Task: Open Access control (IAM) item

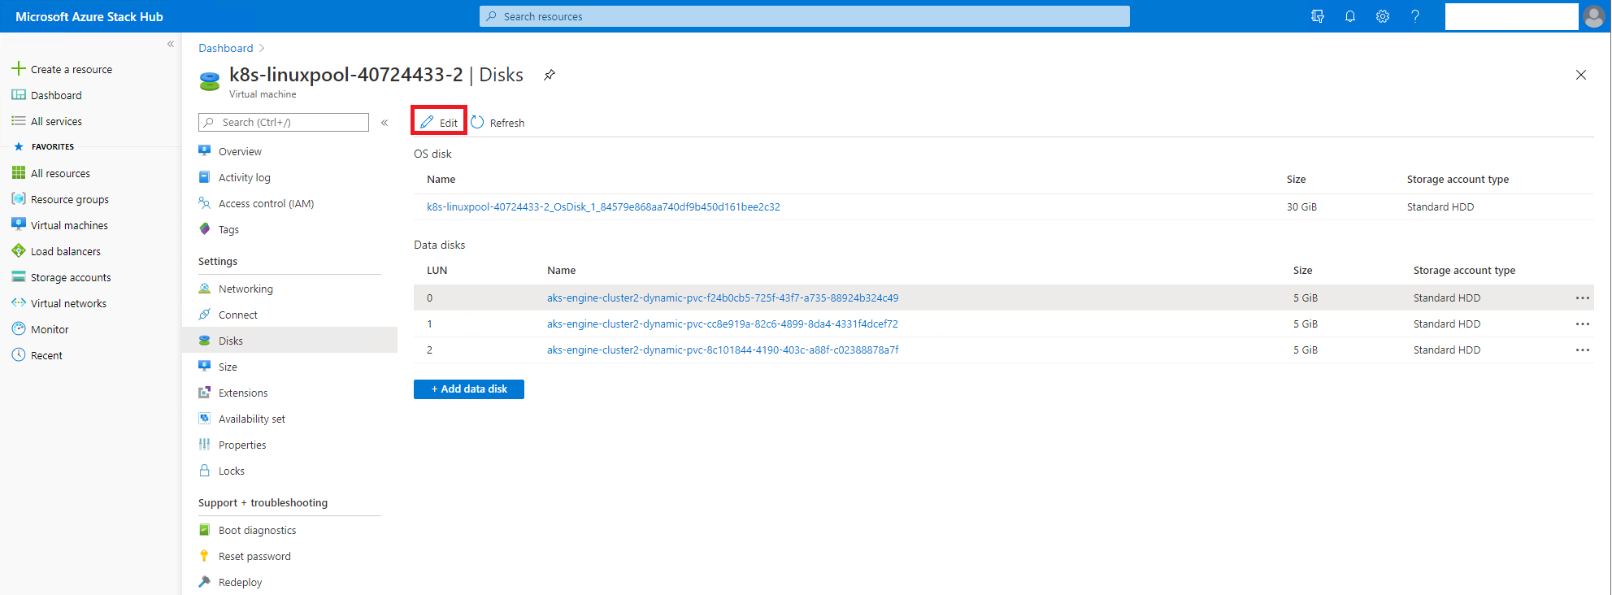Action: (266, 203)
